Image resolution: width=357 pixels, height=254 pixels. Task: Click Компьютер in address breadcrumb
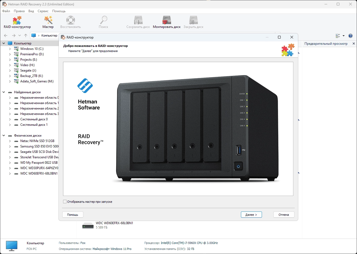49,36
